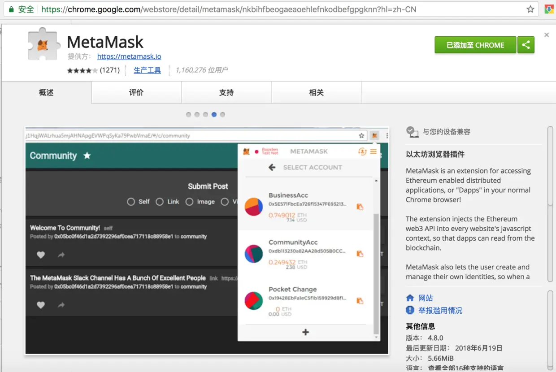
Task: Open the https://metamask.io link
Action: pyautogui.click(x=129, y=56)
